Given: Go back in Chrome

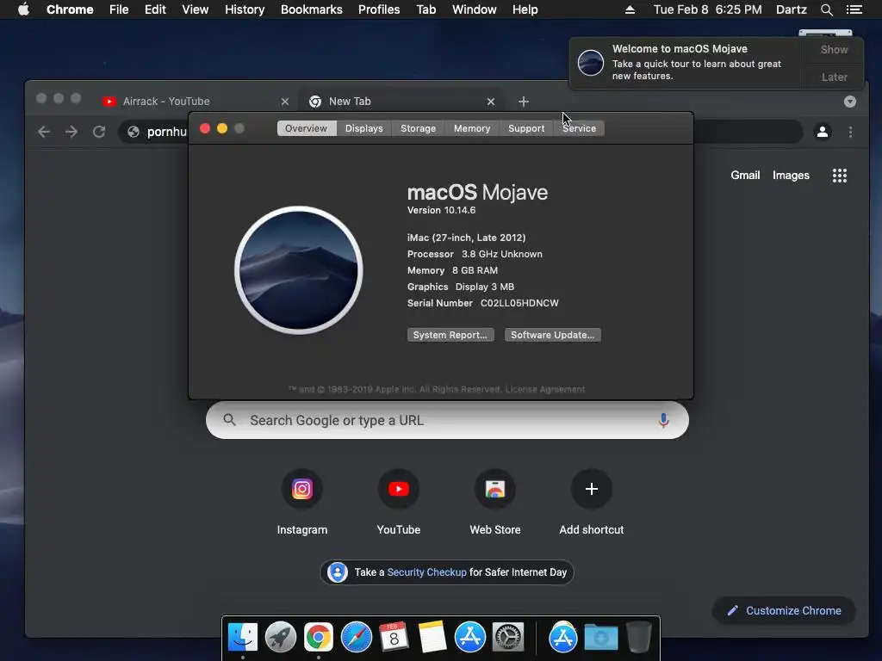Looking at the screenshot, I should pyautogui.click(x=44, y=132).
